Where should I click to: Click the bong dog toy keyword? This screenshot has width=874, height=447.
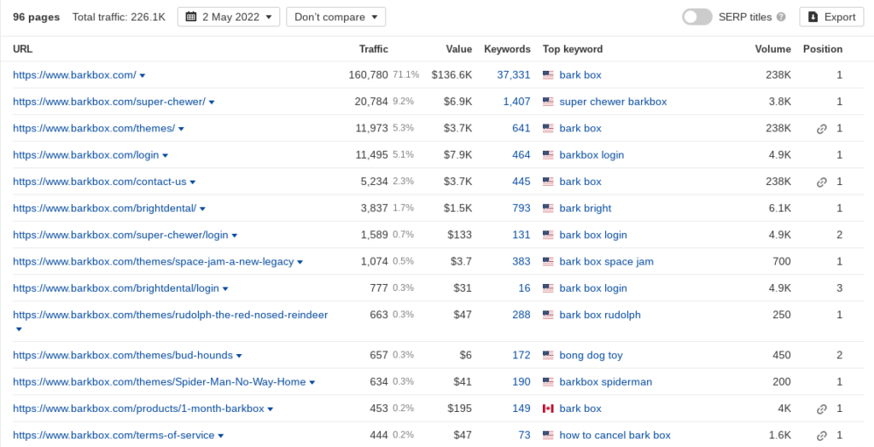tap(591, 356)
